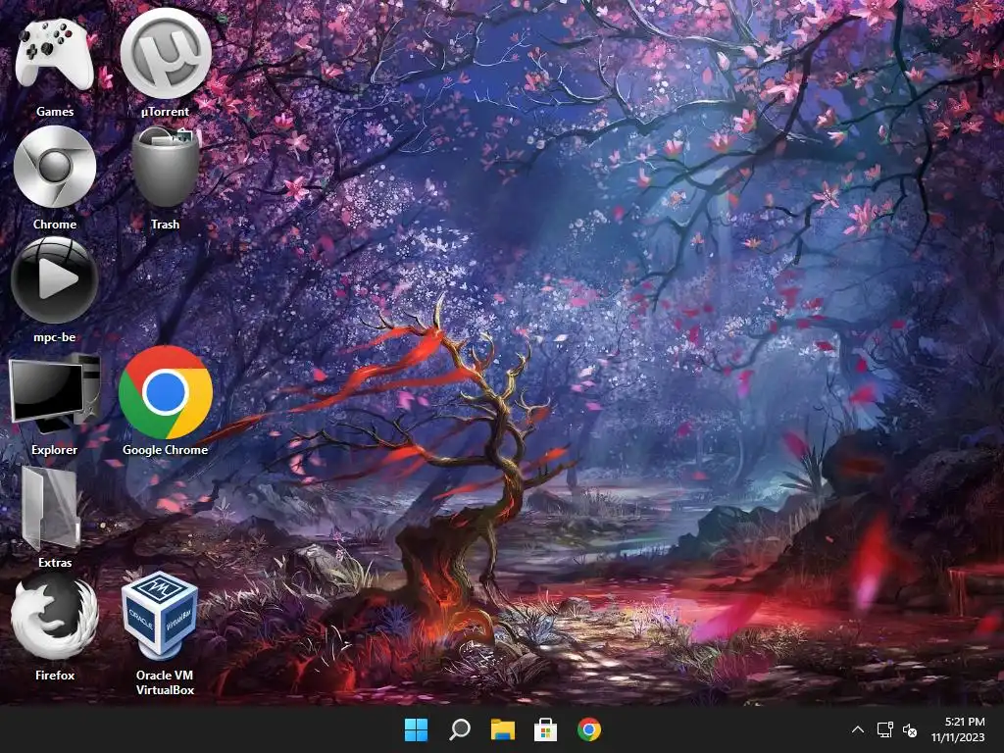The height and width of the screenshot is (753, 1004).
Task: Launch Chrome from the taskbar
Action: (589, 729)
